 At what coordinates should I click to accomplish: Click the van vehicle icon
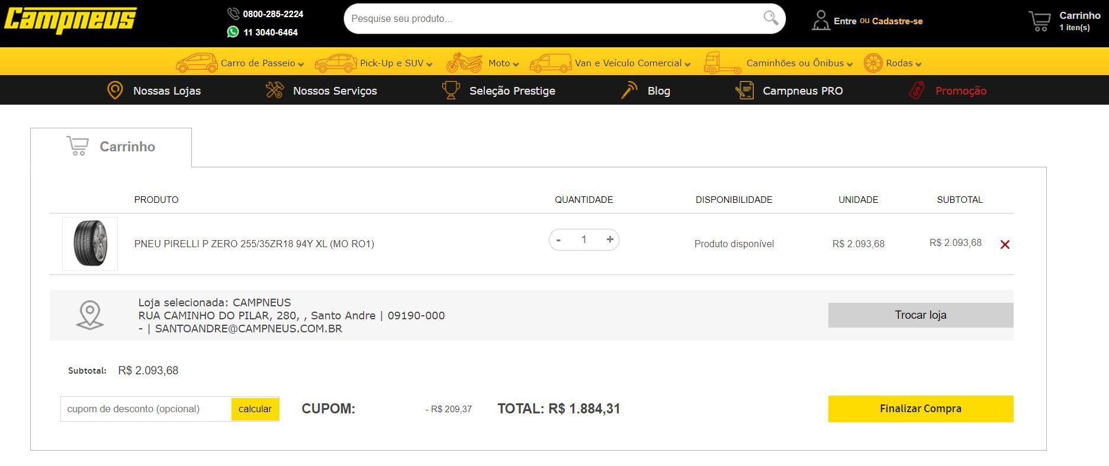pos(551,63)
